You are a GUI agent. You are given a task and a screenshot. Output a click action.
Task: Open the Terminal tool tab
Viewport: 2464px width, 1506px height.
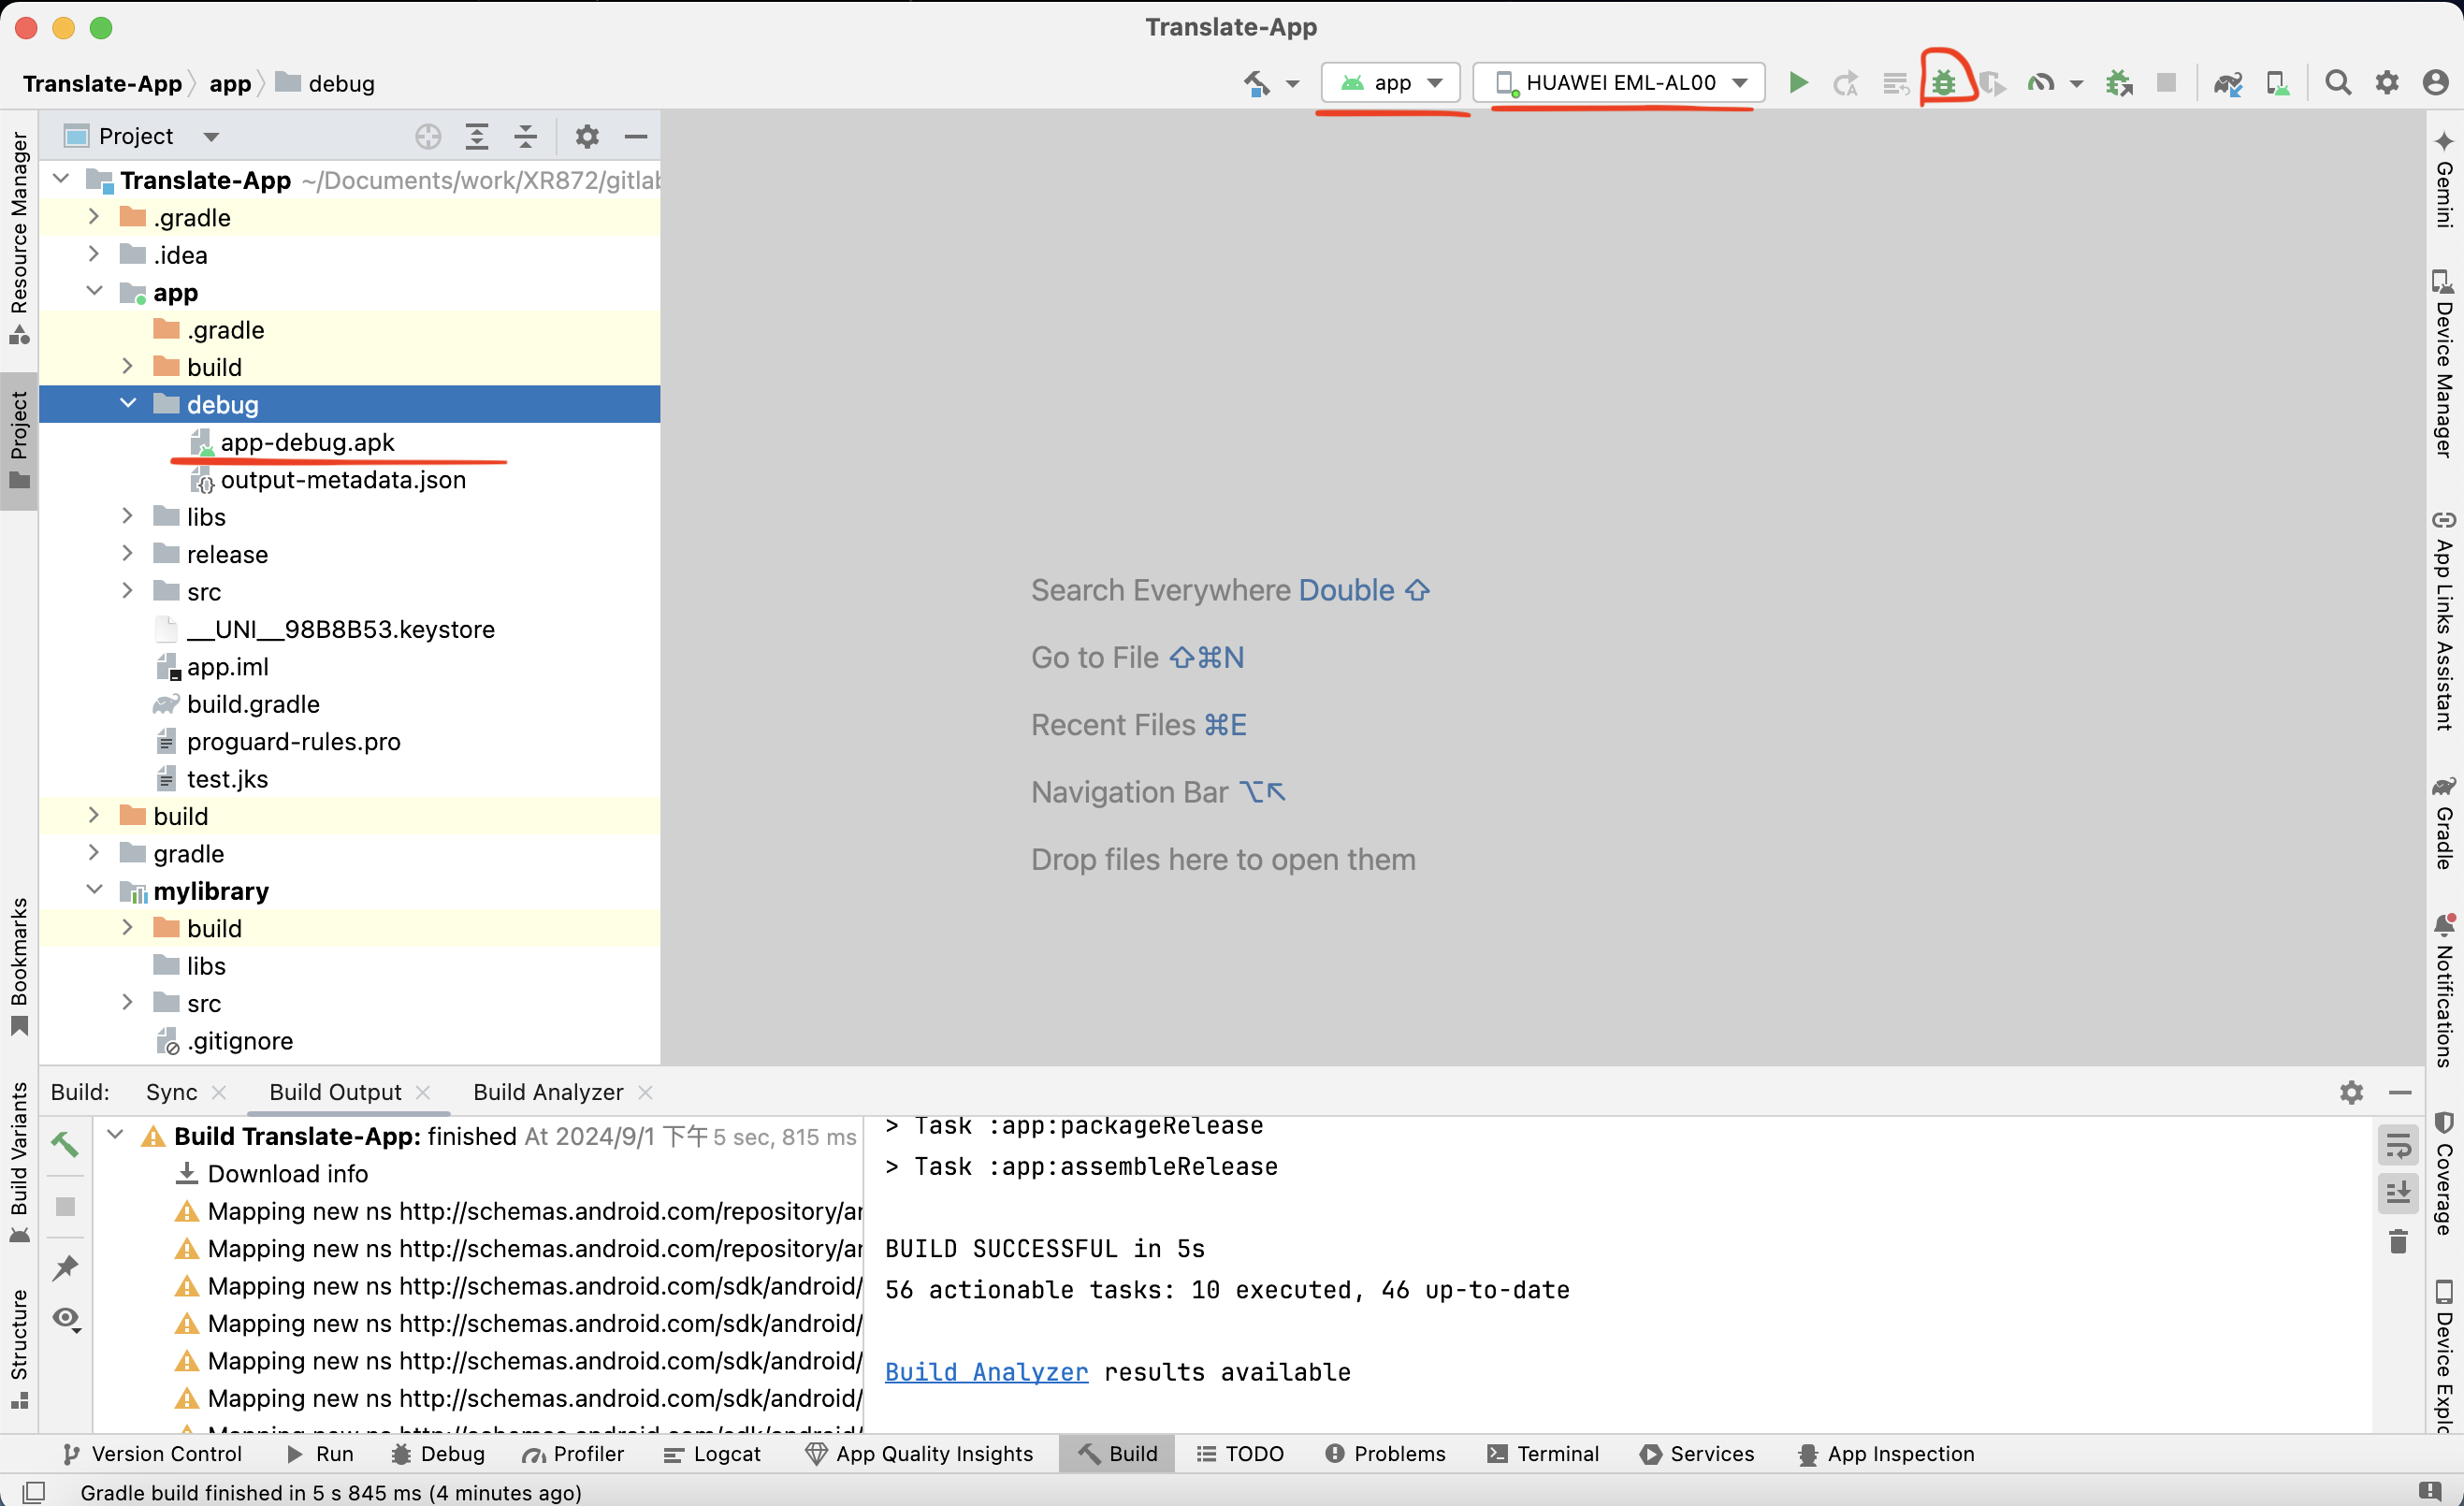1543,1454
